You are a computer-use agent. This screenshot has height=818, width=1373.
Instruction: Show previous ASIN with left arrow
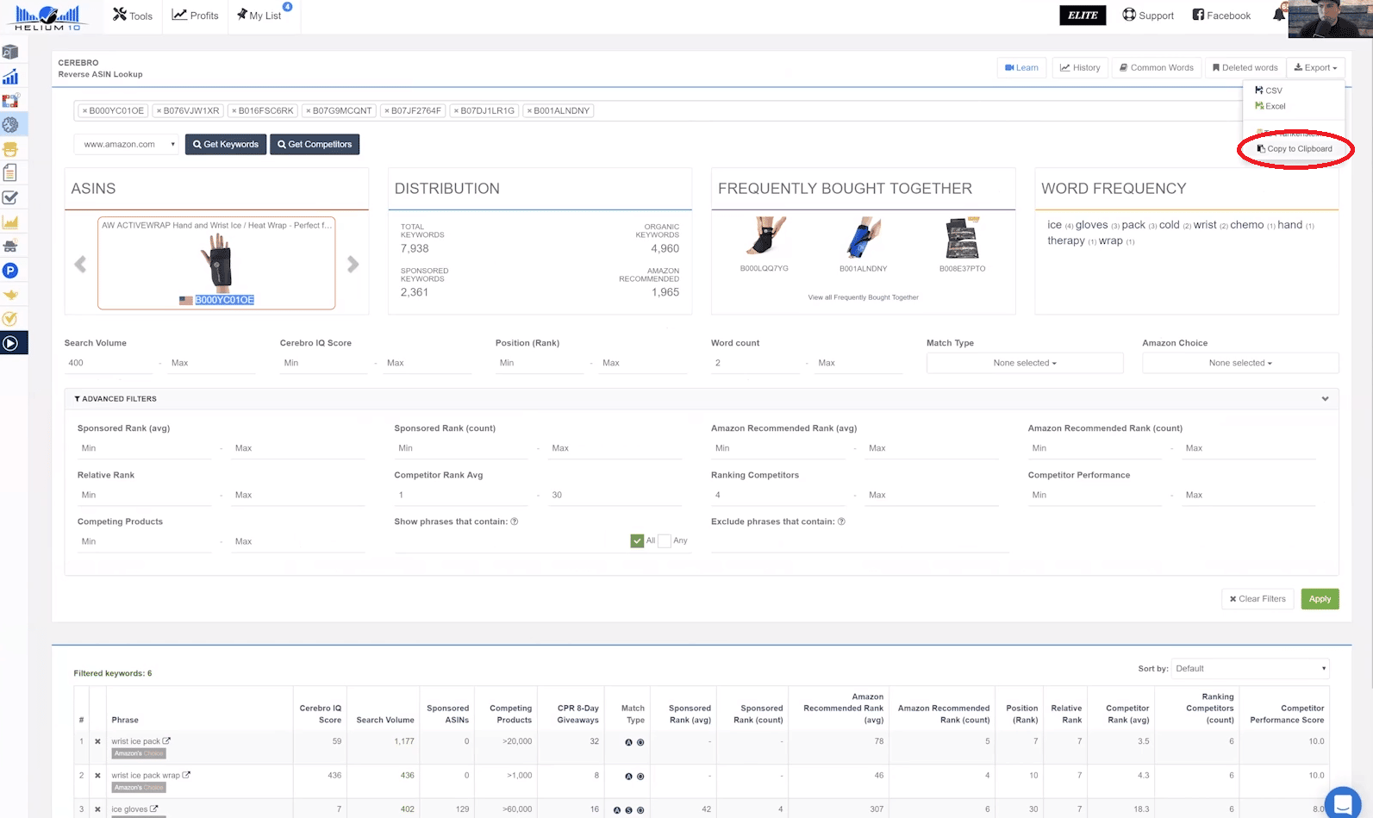[x=80, y=265]
